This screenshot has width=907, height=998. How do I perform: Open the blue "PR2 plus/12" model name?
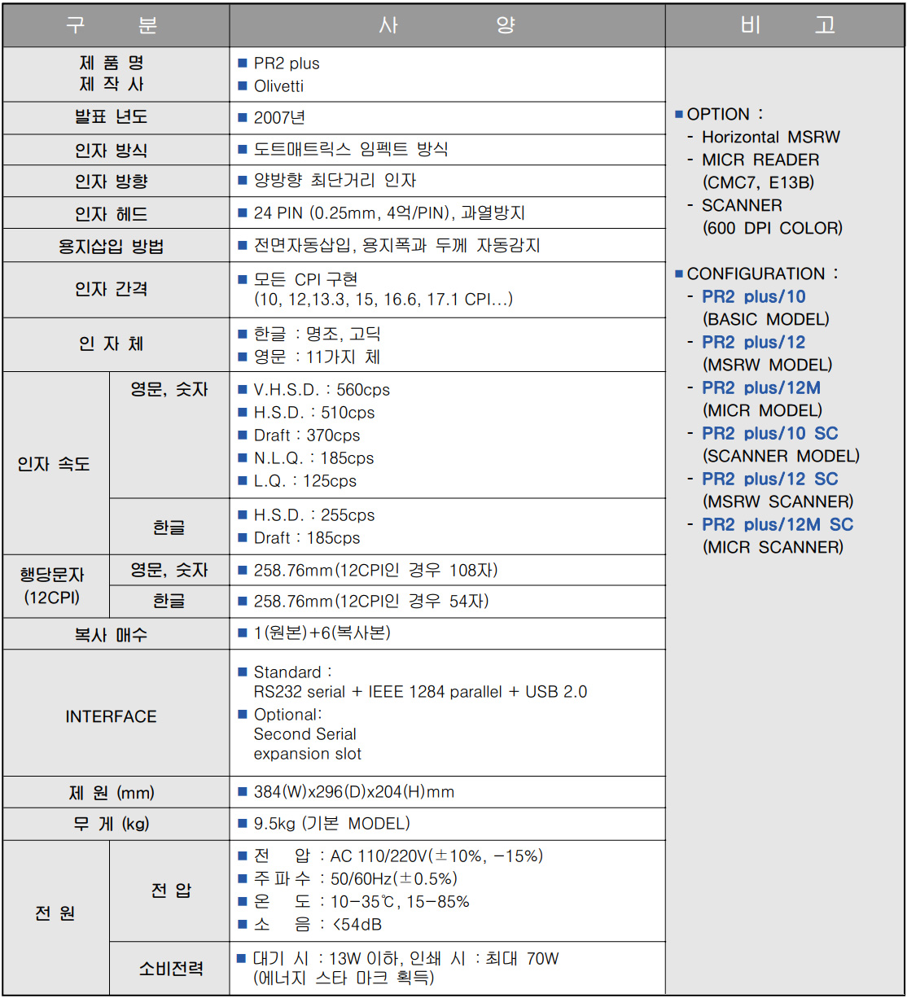pos(754,343)
